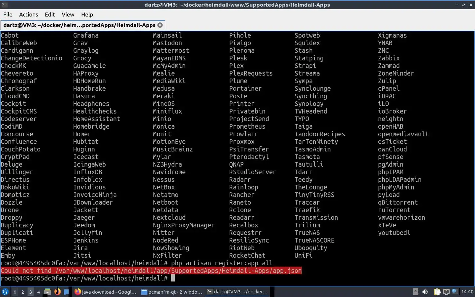Click 'Transmission' in the listing
The image size is (475, 297).
coord(316,217)
